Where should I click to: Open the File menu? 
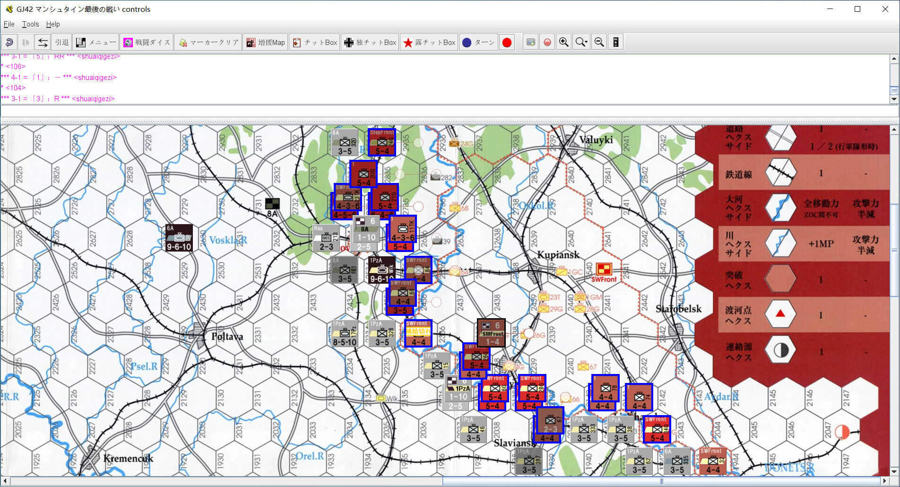tap(9, 24)
